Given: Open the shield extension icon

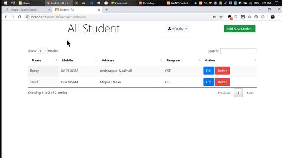Looking at the screenshot, I should click(x=236, y=17).
